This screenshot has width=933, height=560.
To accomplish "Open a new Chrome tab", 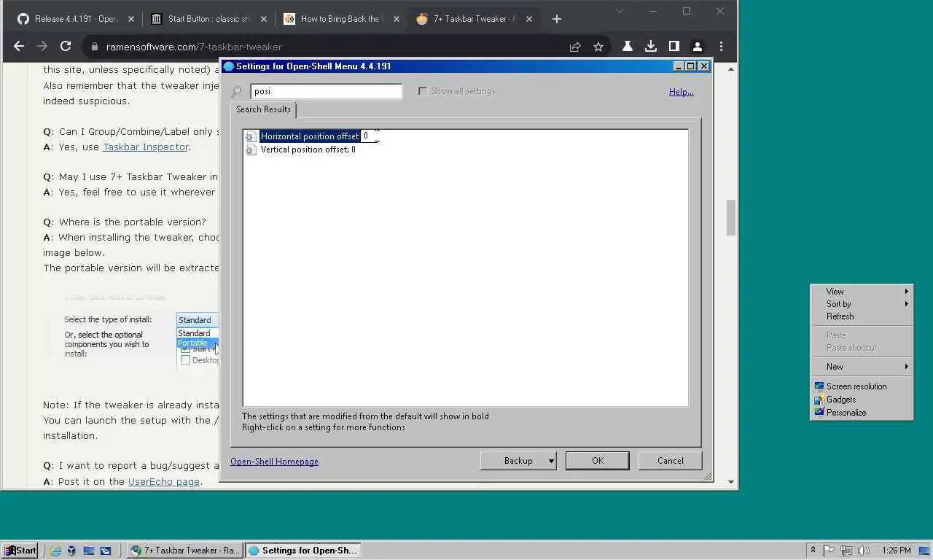I will pos(557,19).
